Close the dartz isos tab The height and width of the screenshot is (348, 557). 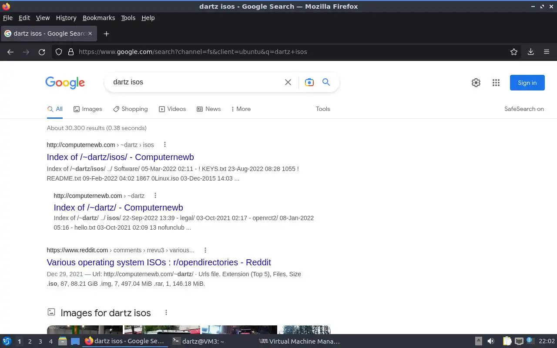tap(90, 33)
